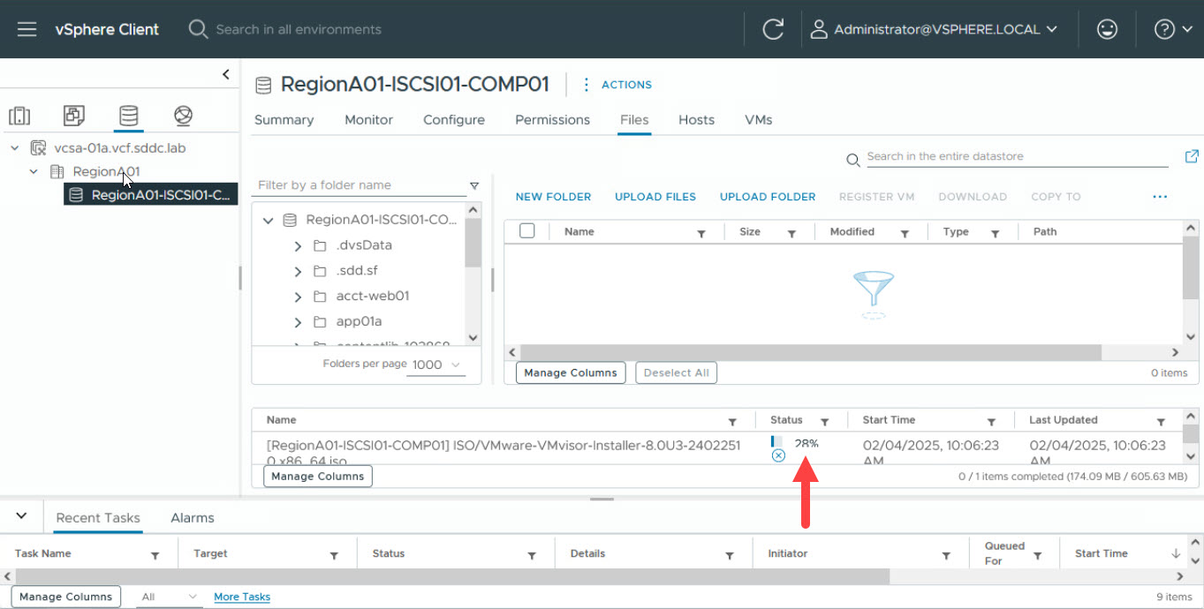
Task: Filter the upload list Start Time column
Action: pos(991,422)
